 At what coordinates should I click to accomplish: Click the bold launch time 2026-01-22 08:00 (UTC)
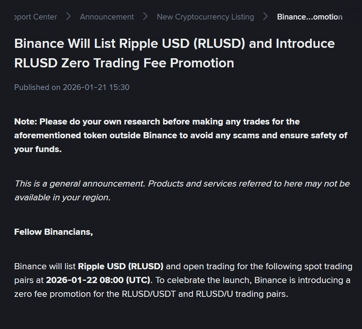pos(98,280)
